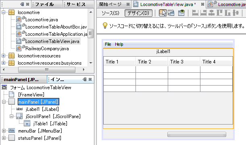Click the Title 2 column header
Image resolution: width=246 pixels, height=145 pixels.
click(x=152, y=61)
